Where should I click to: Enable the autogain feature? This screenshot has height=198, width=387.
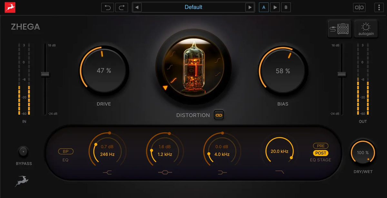[x=366, y=29]
